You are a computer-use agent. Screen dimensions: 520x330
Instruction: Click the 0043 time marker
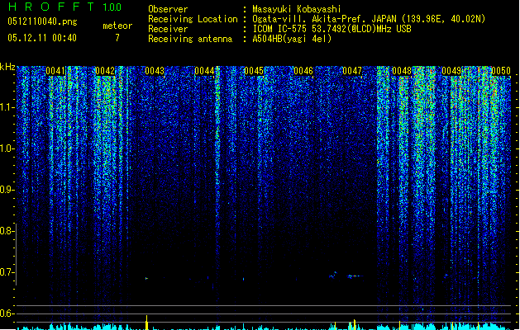pyautogui.click(x=155, y=71)
